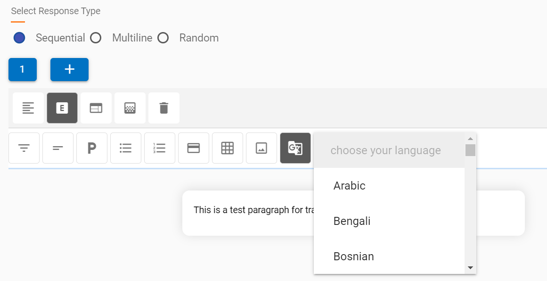547x281 pixels.
Task: Click the text align icon in upper toolbar
Action: [x=28, y=108]
